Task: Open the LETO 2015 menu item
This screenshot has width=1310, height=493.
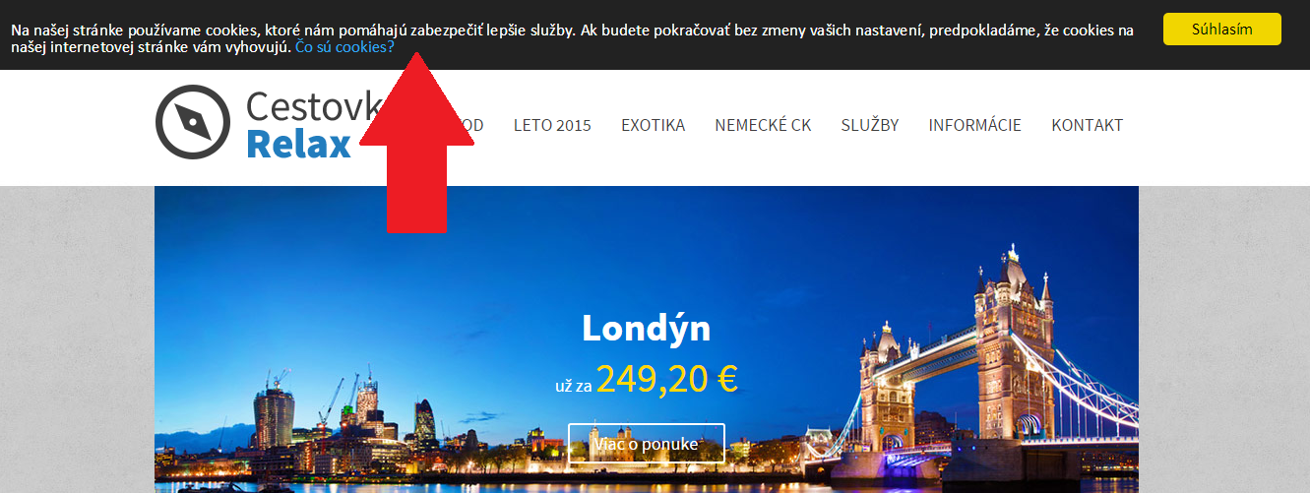Action: click(552, 125)
